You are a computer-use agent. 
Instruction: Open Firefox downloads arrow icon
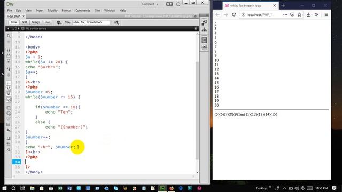coord(308,14)
